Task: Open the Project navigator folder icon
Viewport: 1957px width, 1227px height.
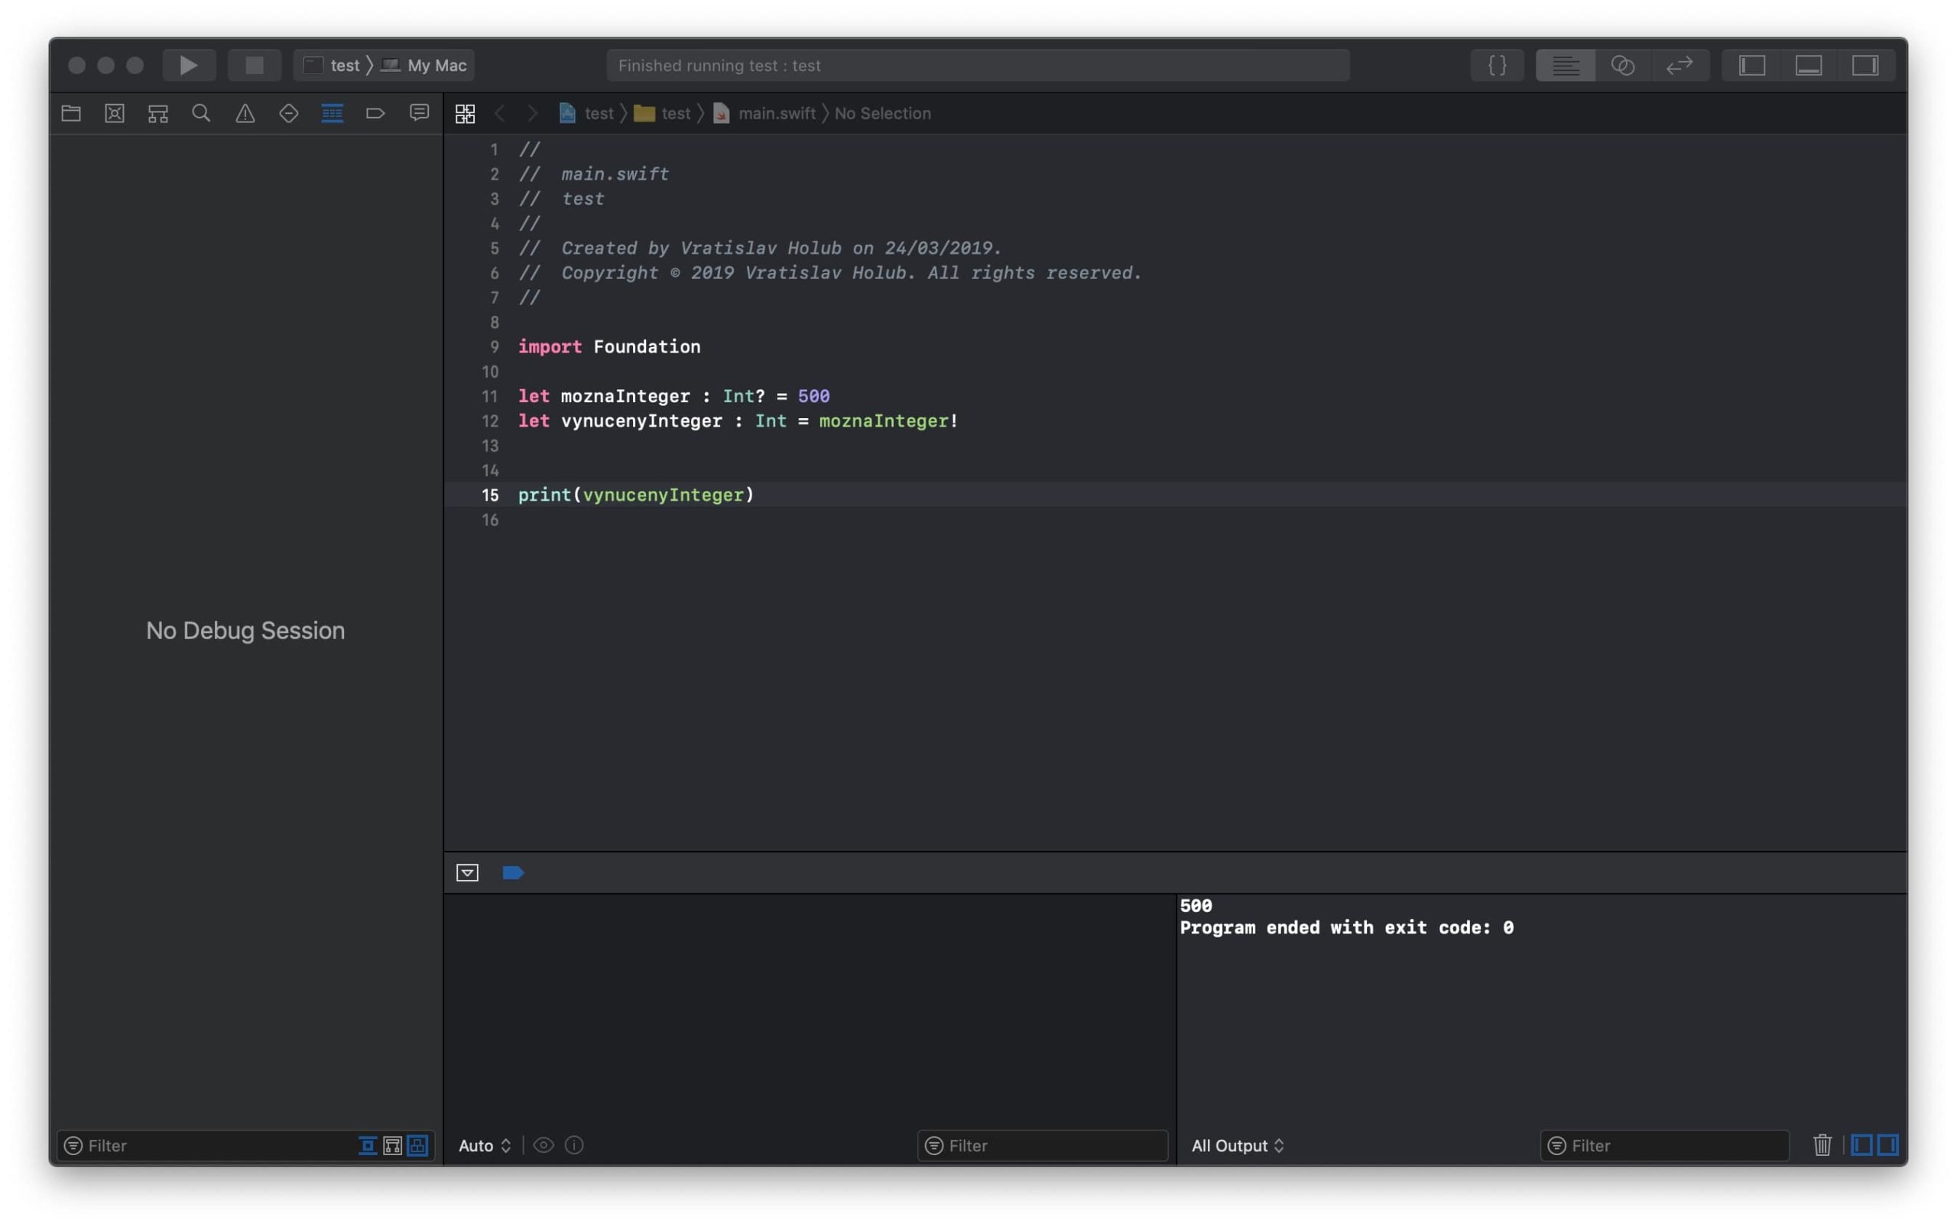Action: [71, 114]
